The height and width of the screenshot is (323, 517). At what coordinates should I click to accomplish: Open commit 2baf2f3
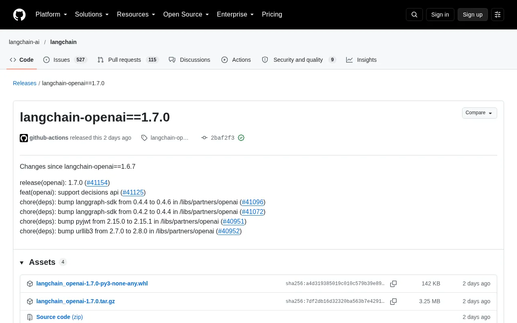click(x=223, y=138)
